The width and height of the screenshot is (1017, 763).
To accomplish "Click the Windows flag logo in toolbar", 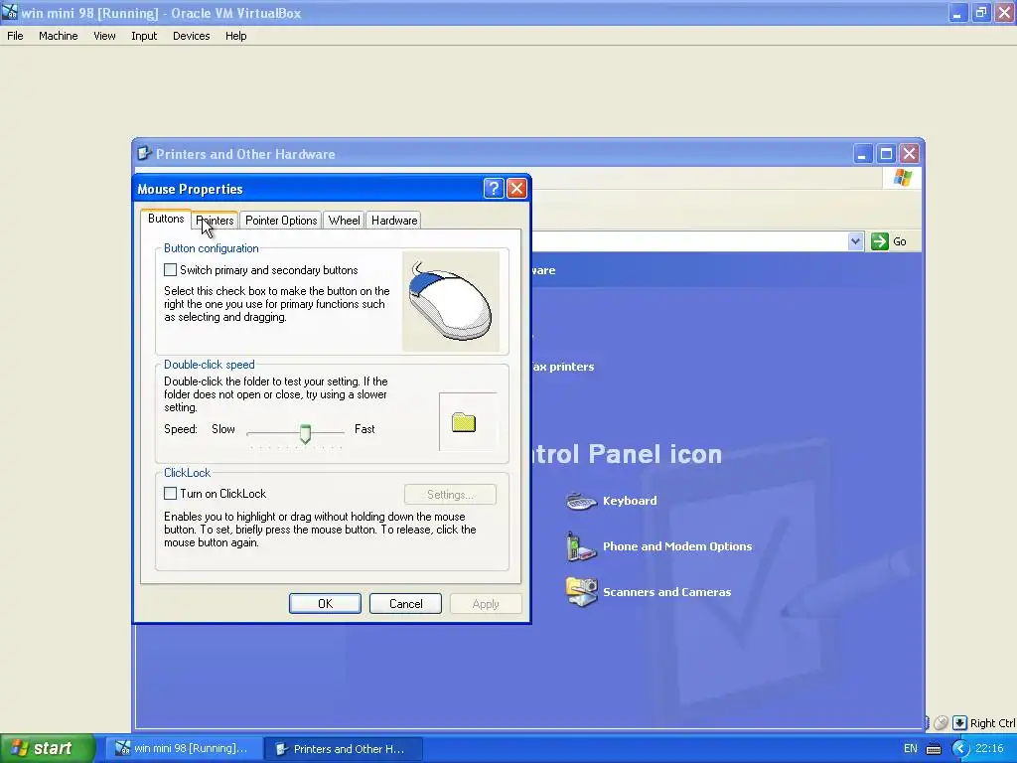I will coord(902,178).
